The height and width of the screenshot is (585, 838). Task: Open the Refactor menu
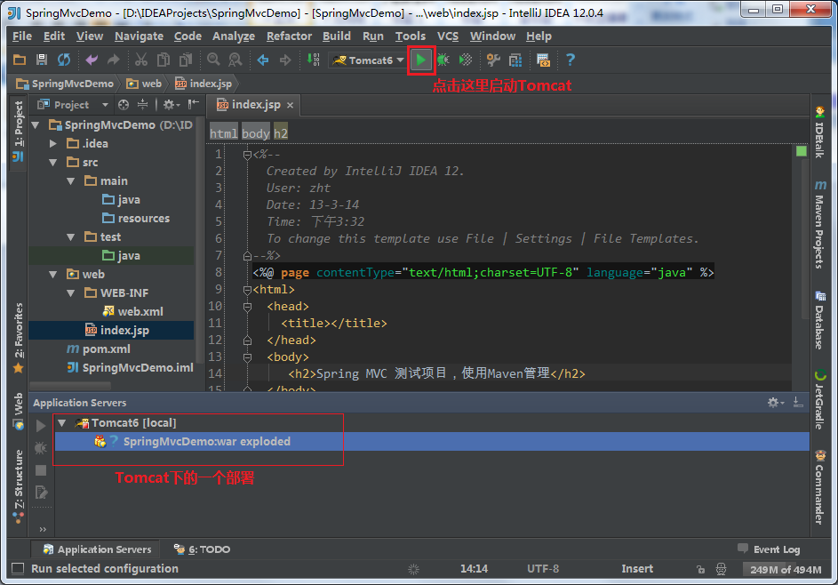tap(289, 36)
